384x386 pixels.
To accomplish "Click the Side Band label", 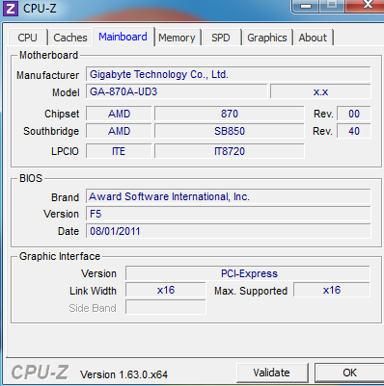I will 93,308.
